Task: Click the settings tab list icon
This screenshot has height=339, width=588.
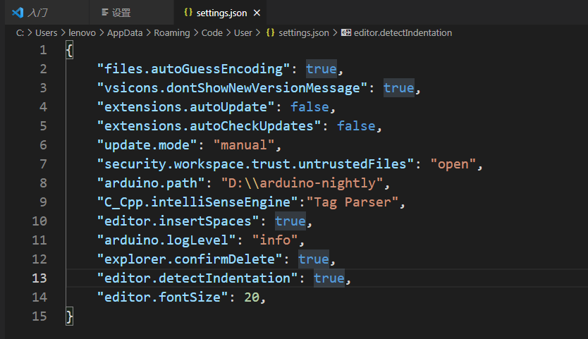Action: click(105, 13)
